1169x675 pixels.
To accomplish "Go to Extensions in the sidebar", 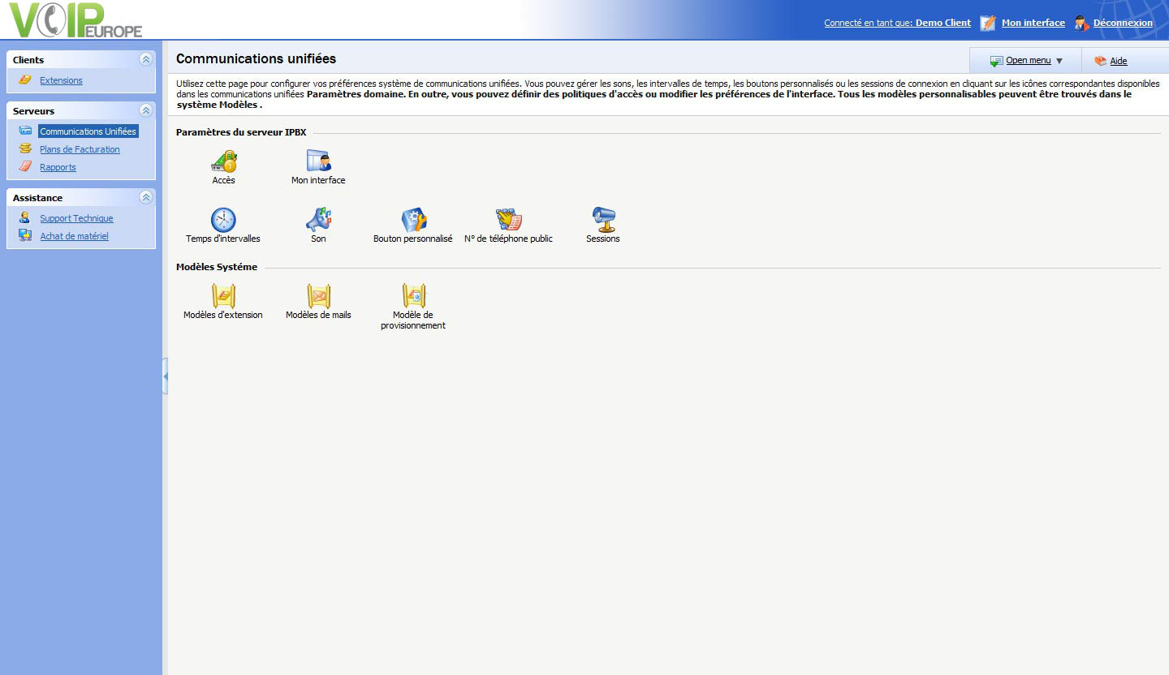I will [x=61, y=80].
